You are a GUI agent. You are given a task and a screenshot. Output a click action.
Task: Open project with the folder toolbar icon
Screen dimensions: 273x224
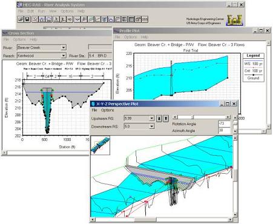pos(21,19)
